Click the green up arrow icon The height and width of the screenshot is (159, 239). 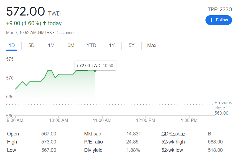[45, 23]
